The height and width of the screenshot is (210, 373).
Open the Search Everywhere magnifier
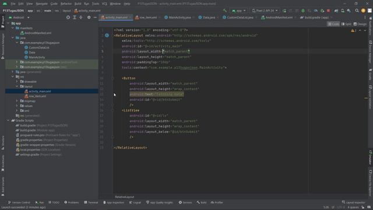[x=357, y=10]
